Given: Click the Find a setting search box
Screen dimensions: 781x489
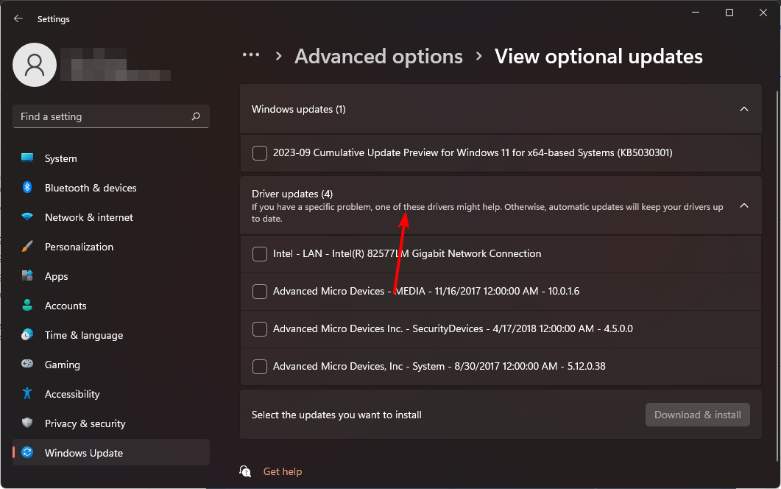Looking at the screenshot, I should coord(110,116).
